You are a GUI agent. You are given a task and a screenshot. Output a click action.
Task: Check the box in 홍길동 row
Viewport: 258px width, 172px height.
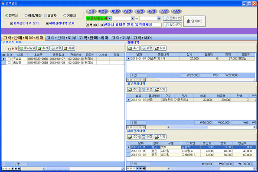pos(9,63)
